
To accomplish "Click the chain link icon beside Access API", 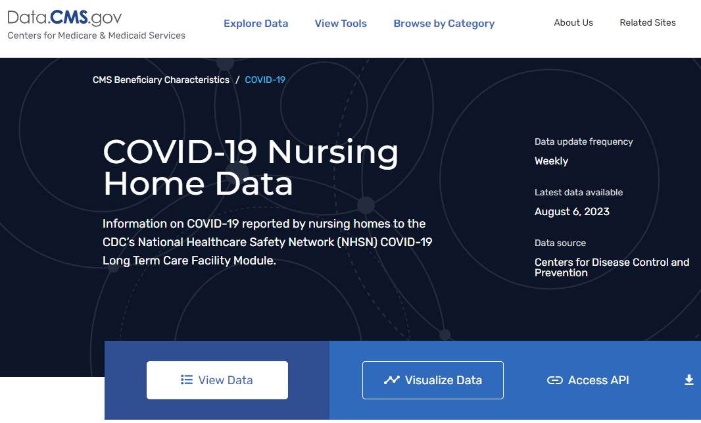I will pos(555,380).
